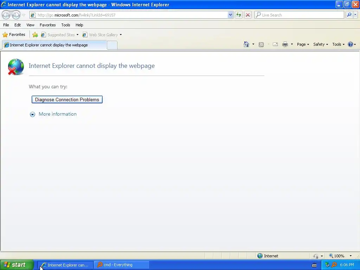
Task: Open the Page command bar menu
Action: (303, 44)
